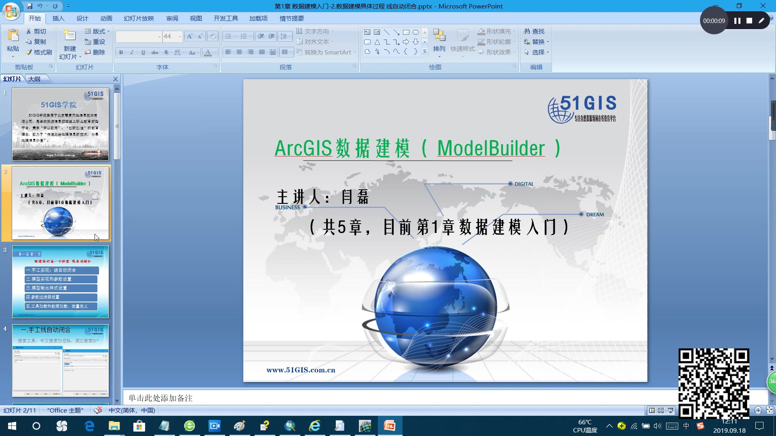Screen dimensions: 776x436
Task: Delete the slide with 删除
Action: pos(95,52)
